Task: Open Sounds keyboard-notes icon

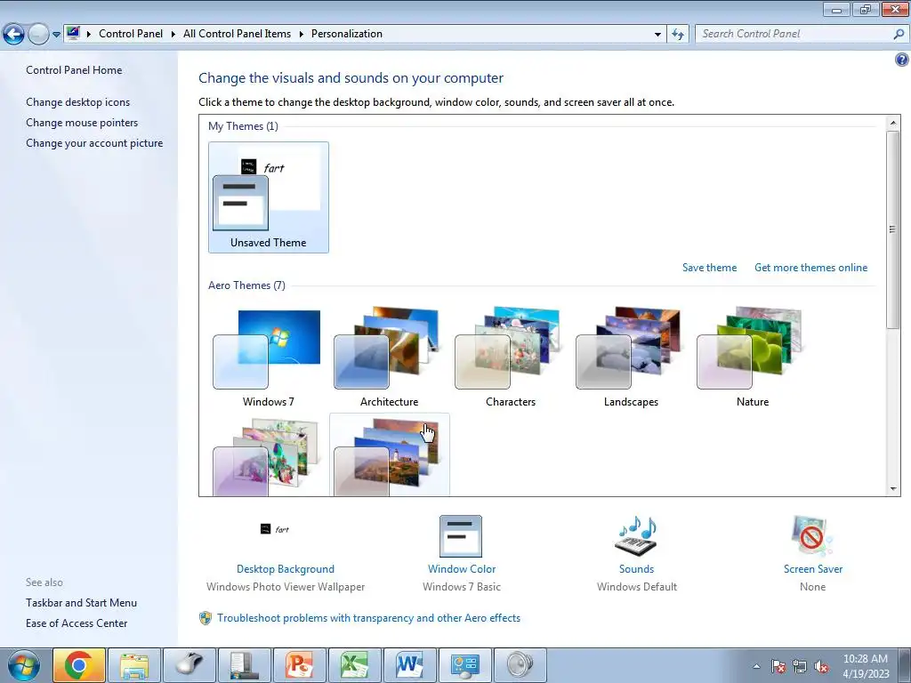Action: pos(636,536)
